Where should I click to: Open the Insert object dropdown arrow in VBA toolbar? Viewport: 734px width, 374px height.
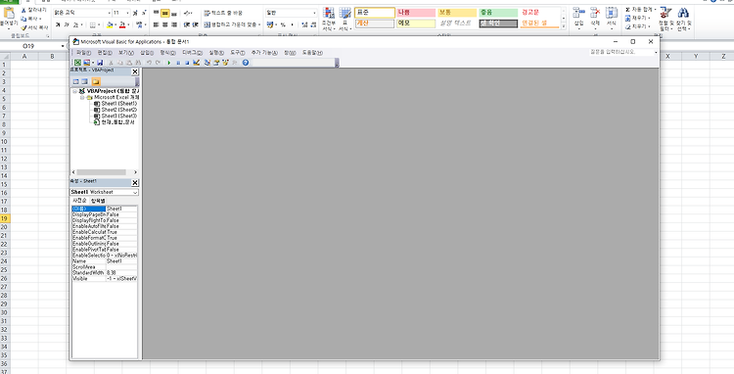tap(93, 63)
